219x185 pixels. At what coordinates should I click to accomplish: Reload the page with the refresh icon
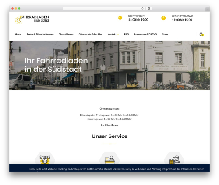pos(142,9)
